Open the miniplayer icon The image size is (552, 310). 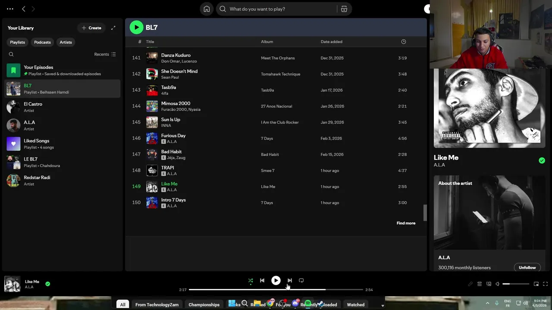(x=536, y=284)
